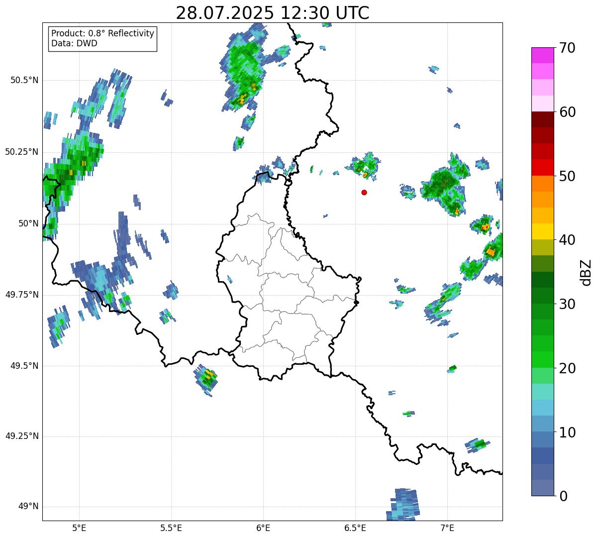
Task: Click the title '28.07.2025 12:30 UTC'
Action: click(273, 13)
